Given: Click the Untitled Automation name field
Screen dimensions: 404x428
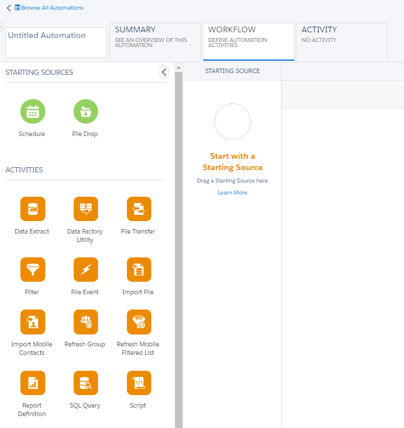Looking at the screenshot, I should tap(56, 42).
